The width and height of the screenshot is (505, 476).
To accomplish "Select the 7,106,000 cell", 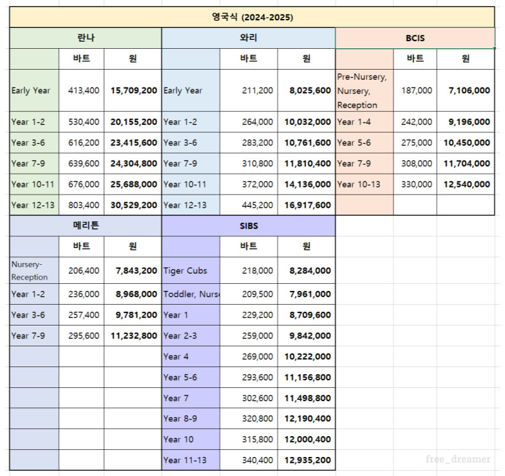I will point(466,90).
